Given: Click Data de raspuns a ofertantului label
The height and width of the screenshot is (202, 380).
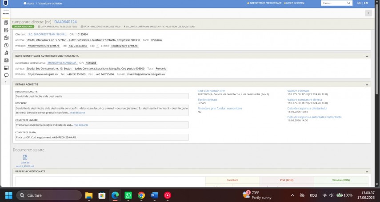Looking at the screenshot, I should click(307, 109).
